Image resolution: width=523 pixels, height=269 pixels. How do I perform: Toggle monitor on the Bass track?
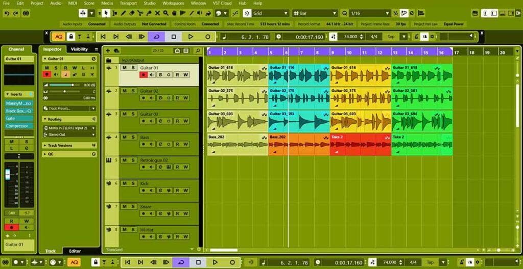pyautogui.click(x=152, y=144)
